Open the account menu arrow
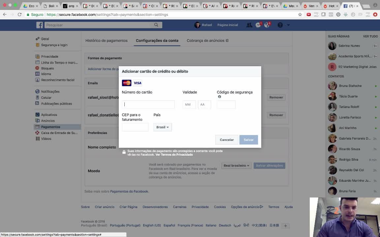Screen dimensions: 380x237 click(x=288, y=25)
